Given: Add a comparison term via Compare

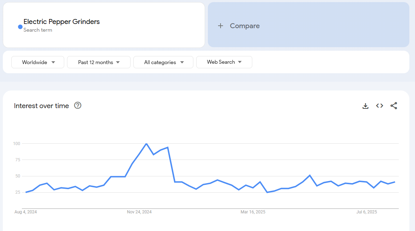Looking at the screenshot, I should [245, 26].
